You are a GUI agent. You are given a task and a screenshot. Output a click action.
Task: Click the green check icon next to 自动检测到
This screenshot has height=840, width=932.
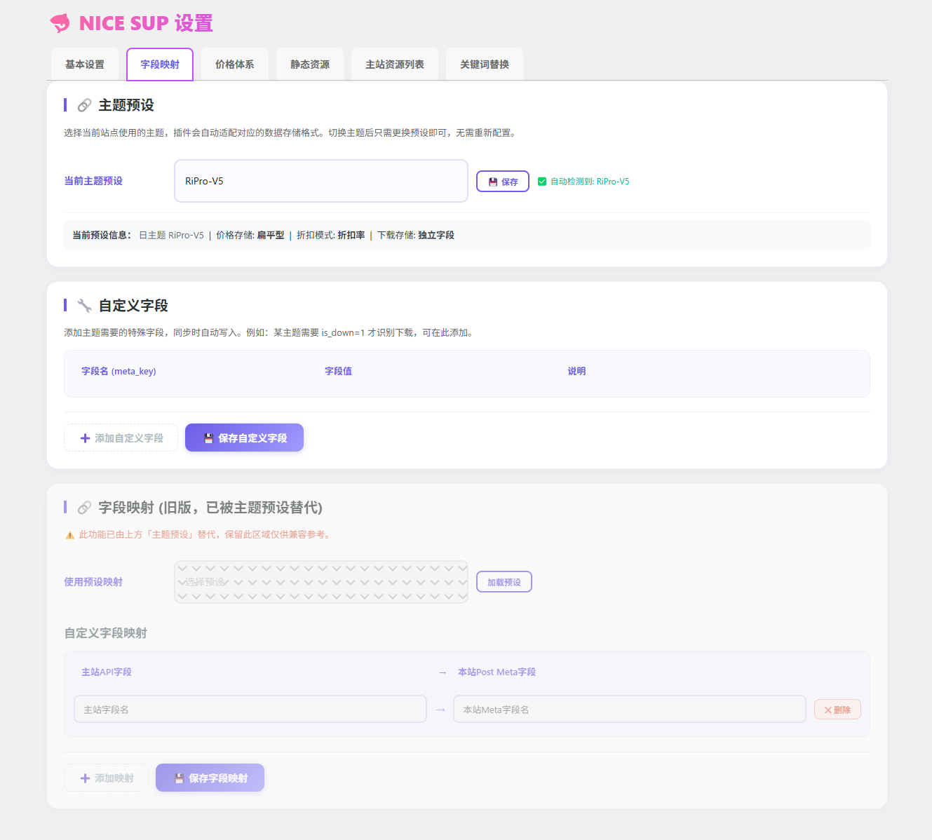pos(542,182)
